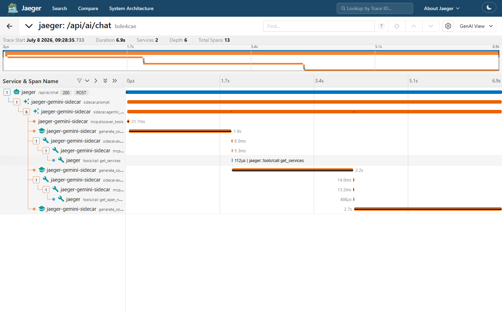
Task: Click the '200' status tag
Action: [66, 93]
